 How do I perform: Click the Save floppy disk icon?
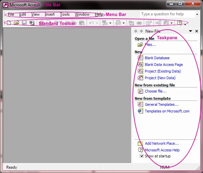click(24, 23)
